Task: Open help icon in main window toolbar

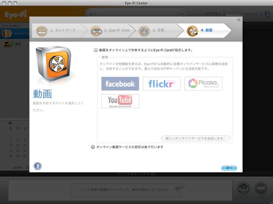Action: click(x=267, y=14)
